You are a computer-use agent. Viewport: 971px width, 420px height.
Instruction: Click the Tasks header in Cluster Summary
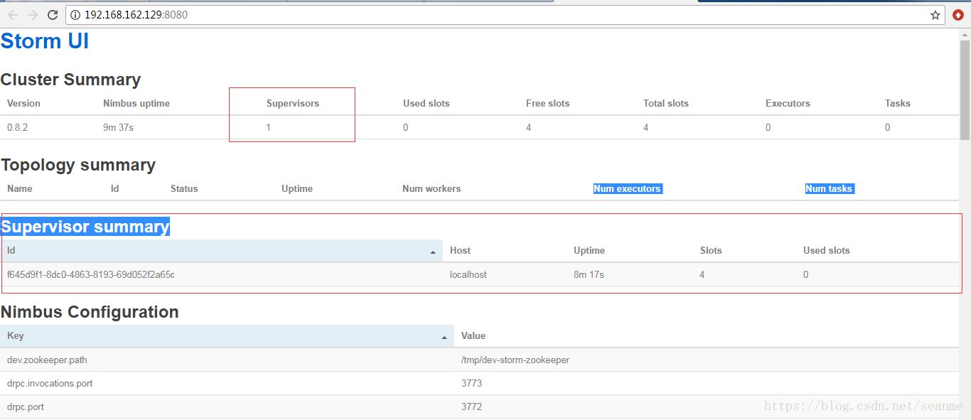[898, 104]
